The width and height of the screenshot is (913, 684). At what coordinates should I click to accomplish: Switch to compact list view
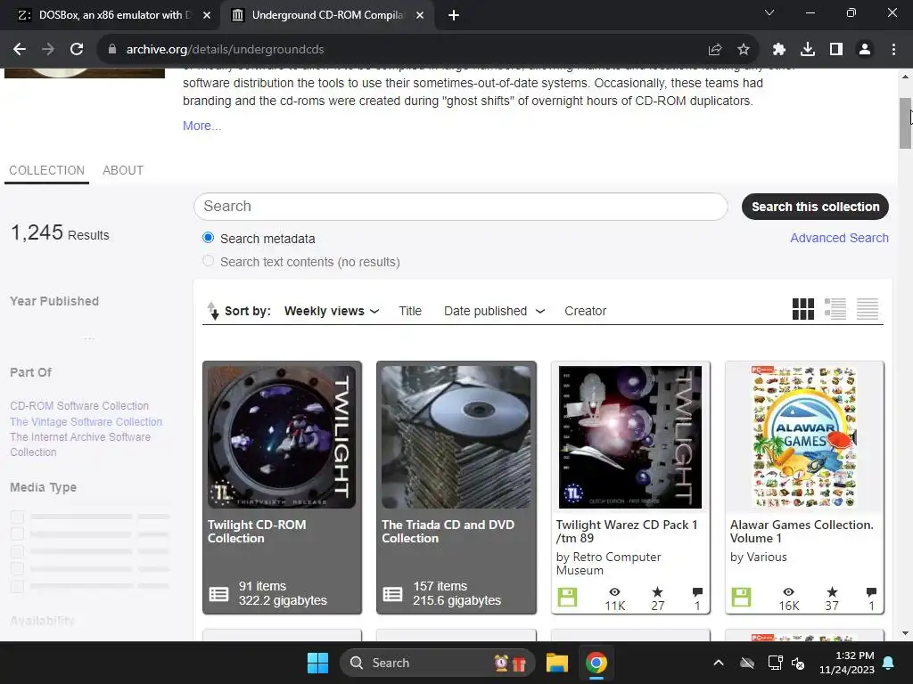[x=867, y=309]
